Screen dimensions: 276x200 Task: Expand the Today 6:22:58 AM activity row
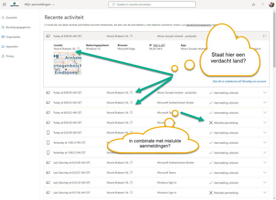265,133
